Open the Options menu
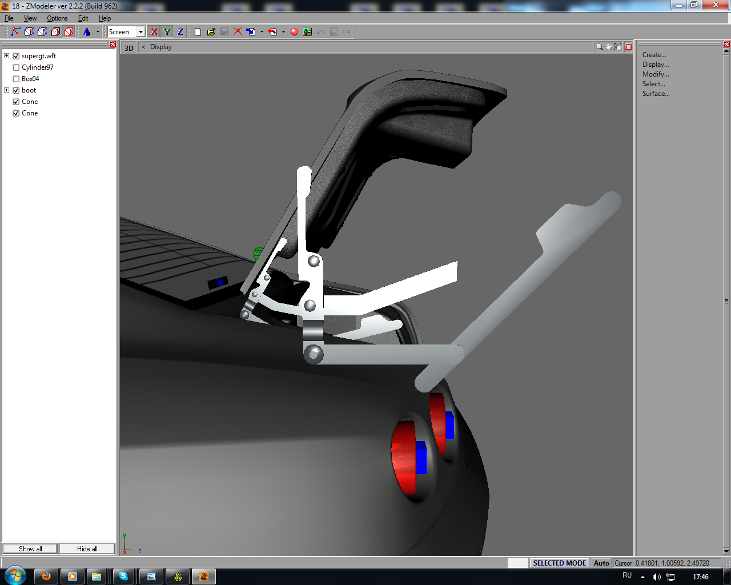This screenshot has width=731, height=585. pyautogui.click(x=57, y=18)
